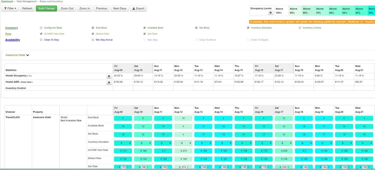Click Available Beds cell for Fri Aug-09
Screen dimensions: 375x170
[x=123, y=126]
